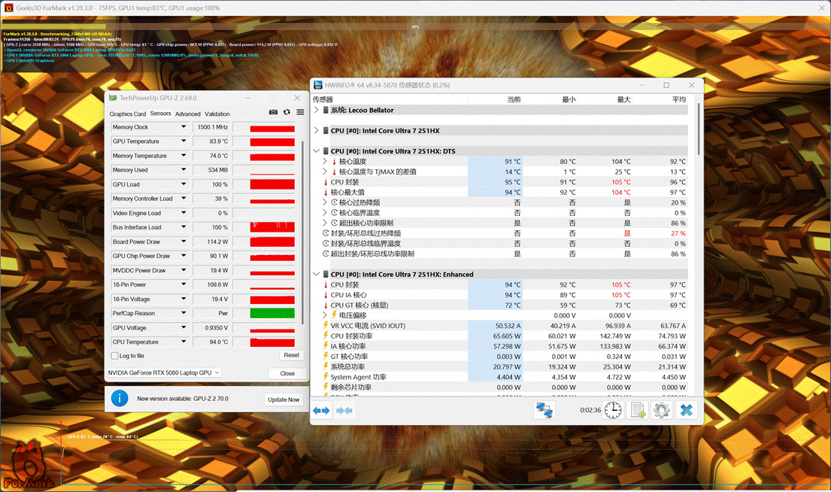
Task: Click lightning icon beside 系统总功率
Action: (326, 366)
